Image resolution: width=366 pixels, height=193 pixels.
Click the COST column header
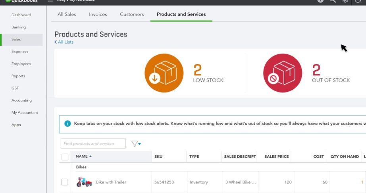coord(318,156)
